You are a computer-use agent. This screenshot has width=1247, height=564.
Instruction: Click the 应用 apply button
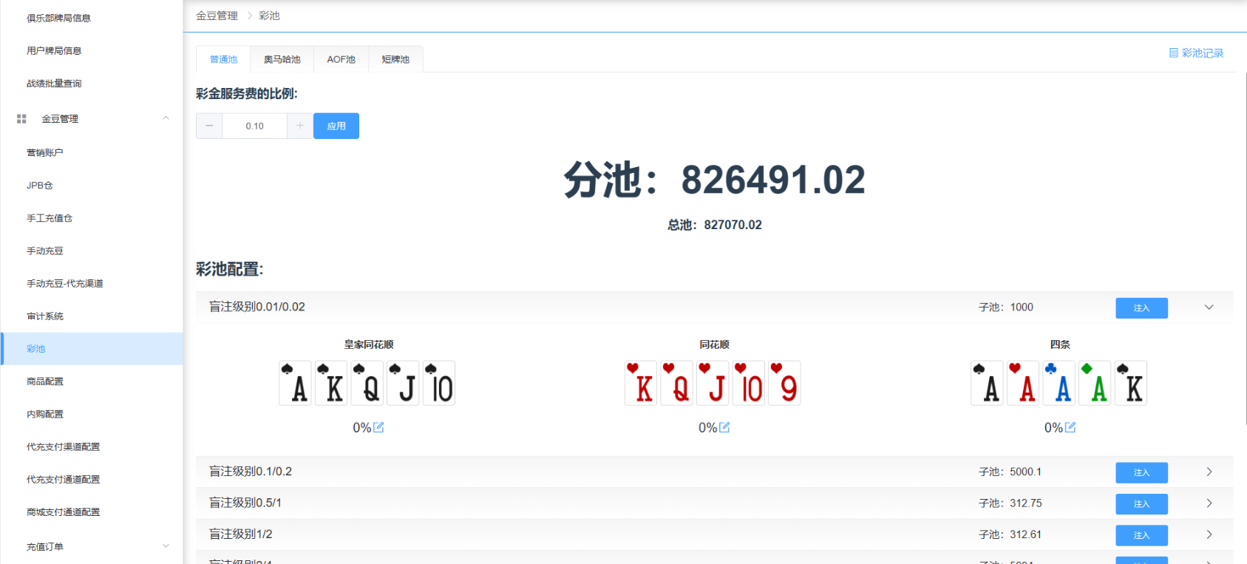(336, 126)
